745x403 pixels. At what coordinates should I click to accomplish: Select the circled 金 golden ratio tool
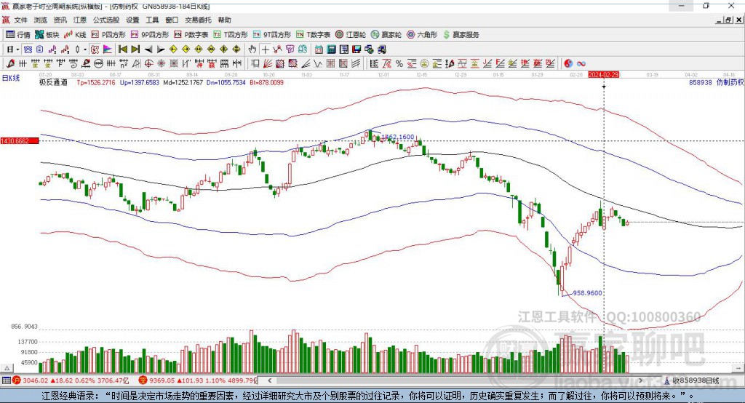pos(424,63)
